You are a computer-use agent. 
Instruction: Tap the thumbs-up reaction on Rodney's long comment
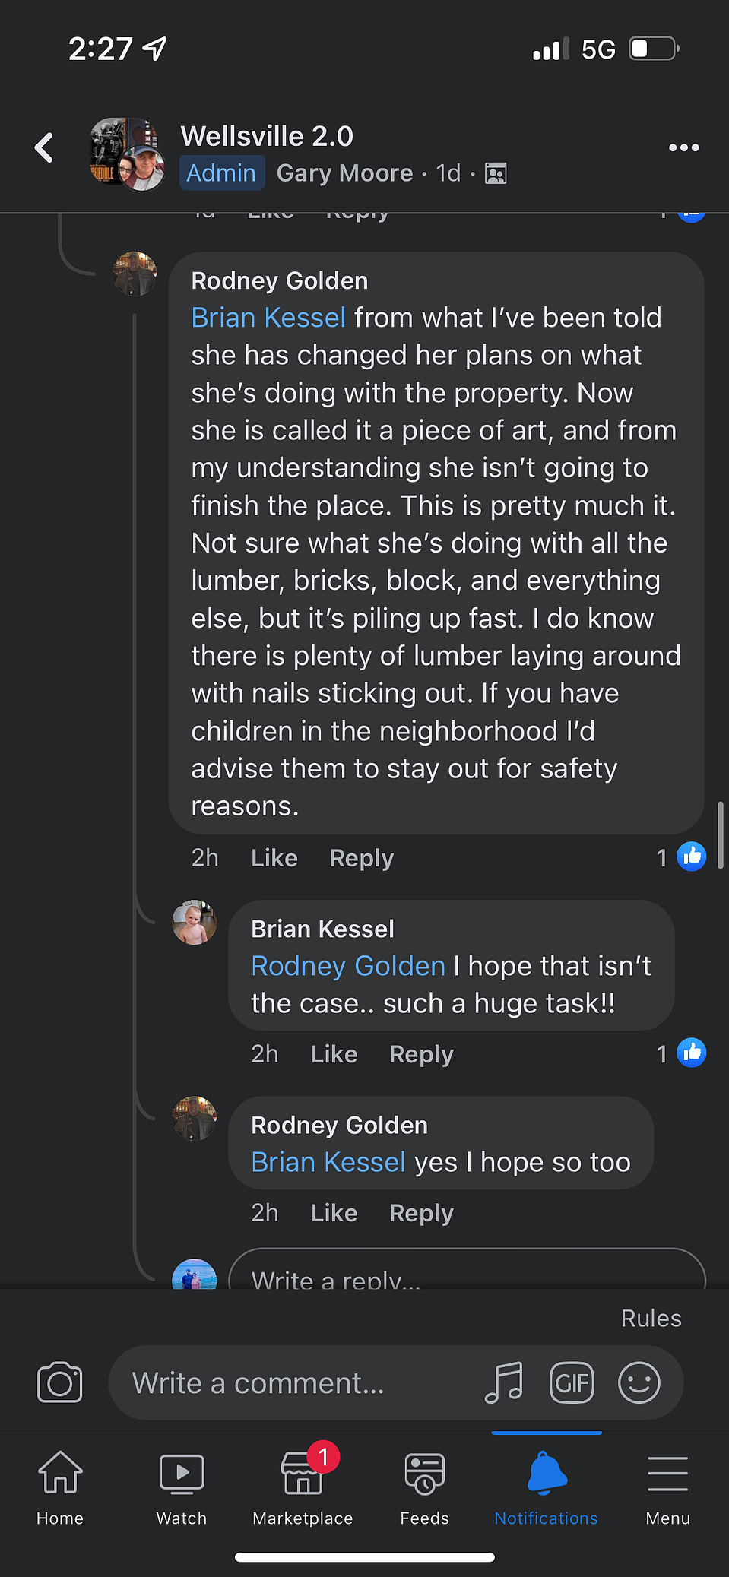pyautogui.click(x=691, y=857)
